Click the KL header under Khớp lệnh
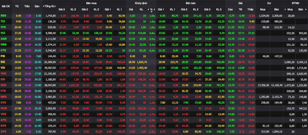 point(141,9)
